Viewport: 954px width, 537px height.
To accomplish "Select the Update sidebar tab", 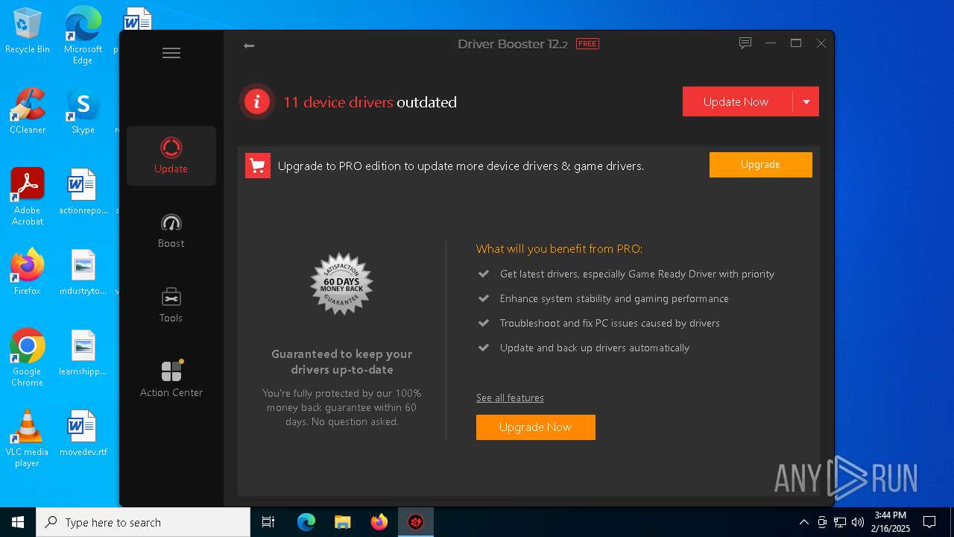I will point(171,156).
